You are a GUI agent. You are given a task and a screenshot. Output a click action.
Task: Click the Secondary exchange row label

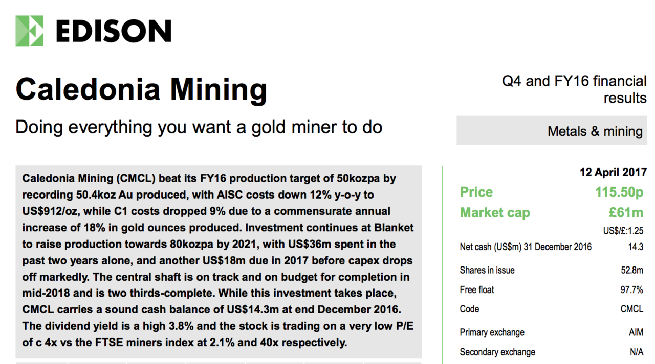click(497, 352)
